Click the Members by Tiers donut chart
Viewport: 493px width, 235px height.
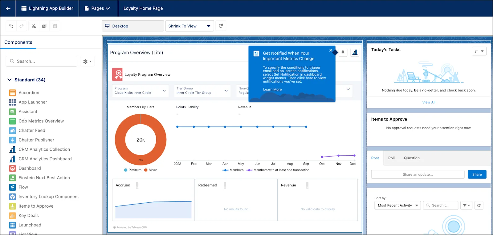click(141, 140)
